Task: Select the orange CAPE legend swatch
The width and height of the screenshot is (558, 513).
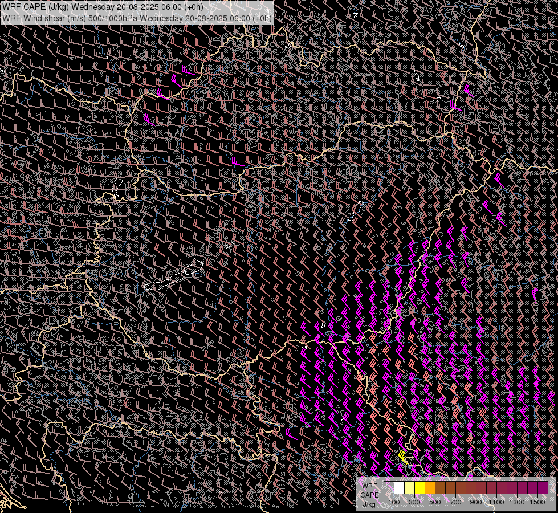Action: coord(430,487)
